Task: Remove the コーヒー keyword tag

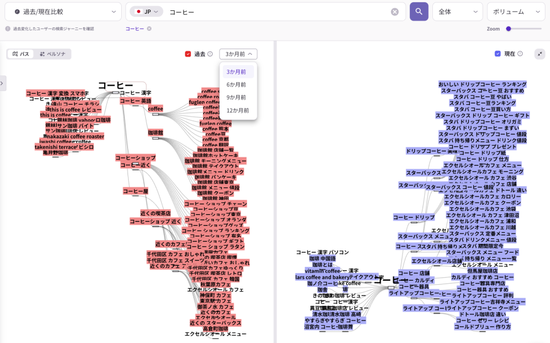Action: [x=149, y=29]
